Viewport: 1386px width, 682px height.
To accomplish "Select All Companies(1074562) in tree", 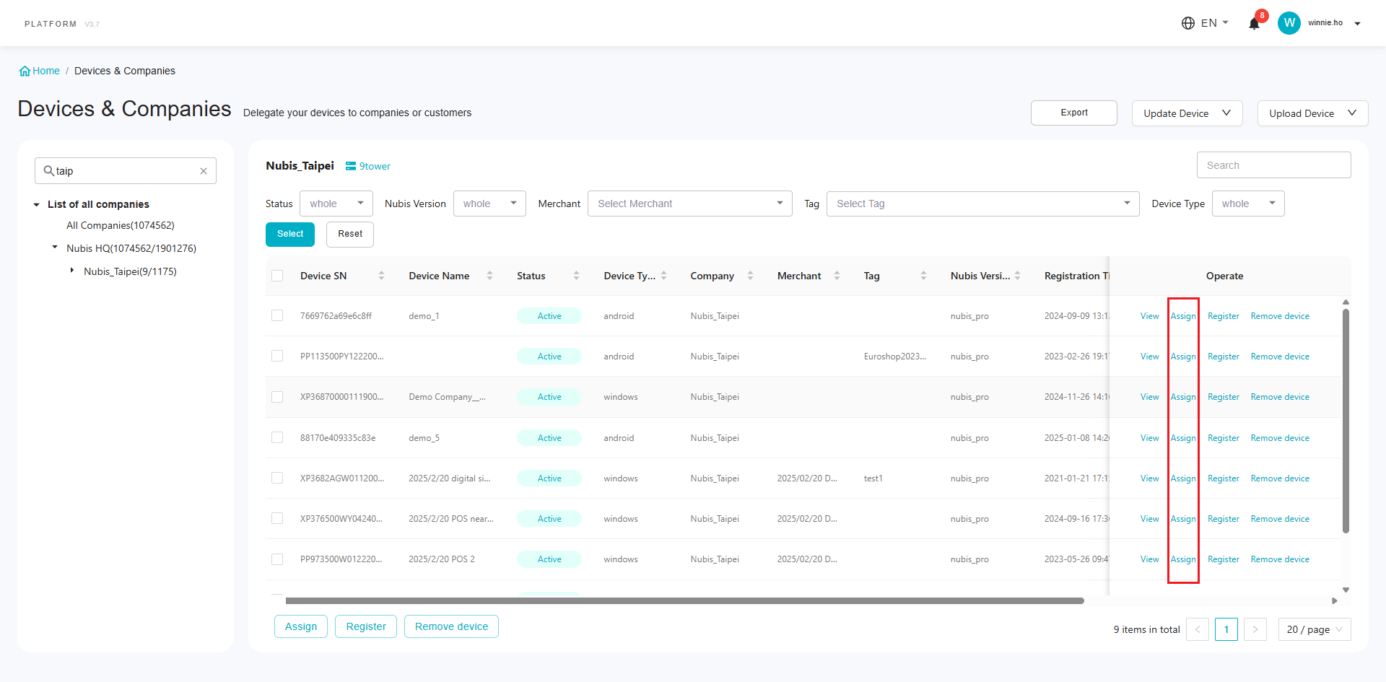I will tap(121, 225).
